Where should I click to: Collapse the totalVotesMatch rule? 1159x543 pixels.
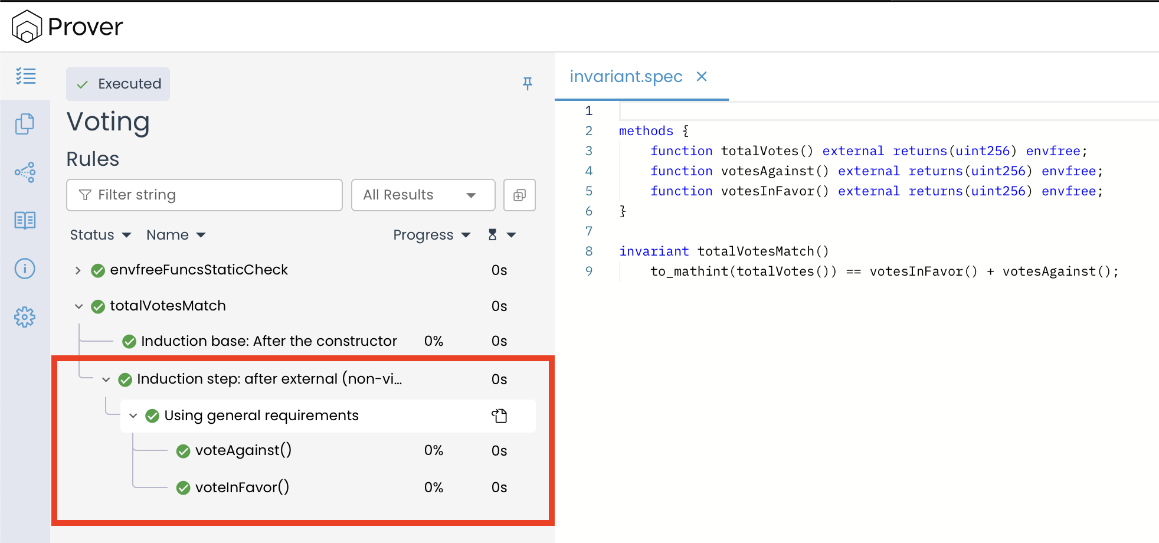tap(78, 306)
